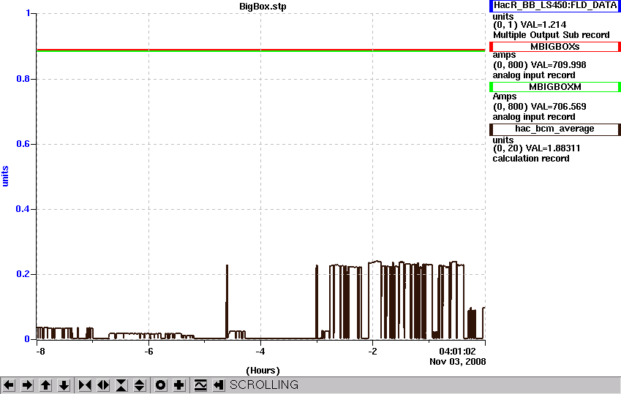Click the Nov 03, 2008 date label
The height and width of the screenshot is (394, 621).
pos(457,362)
